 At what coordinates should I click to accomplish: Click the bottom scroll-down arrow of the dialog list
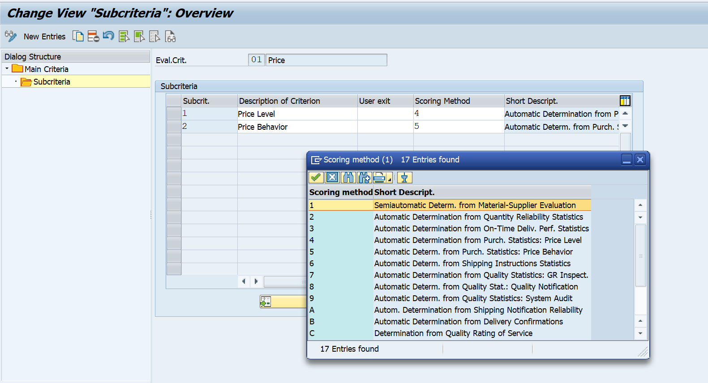point(640,333)
